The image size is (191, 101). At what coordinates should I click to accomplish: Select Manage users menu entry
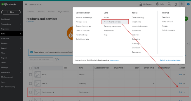pyautogui.click(x=81, y=22)
